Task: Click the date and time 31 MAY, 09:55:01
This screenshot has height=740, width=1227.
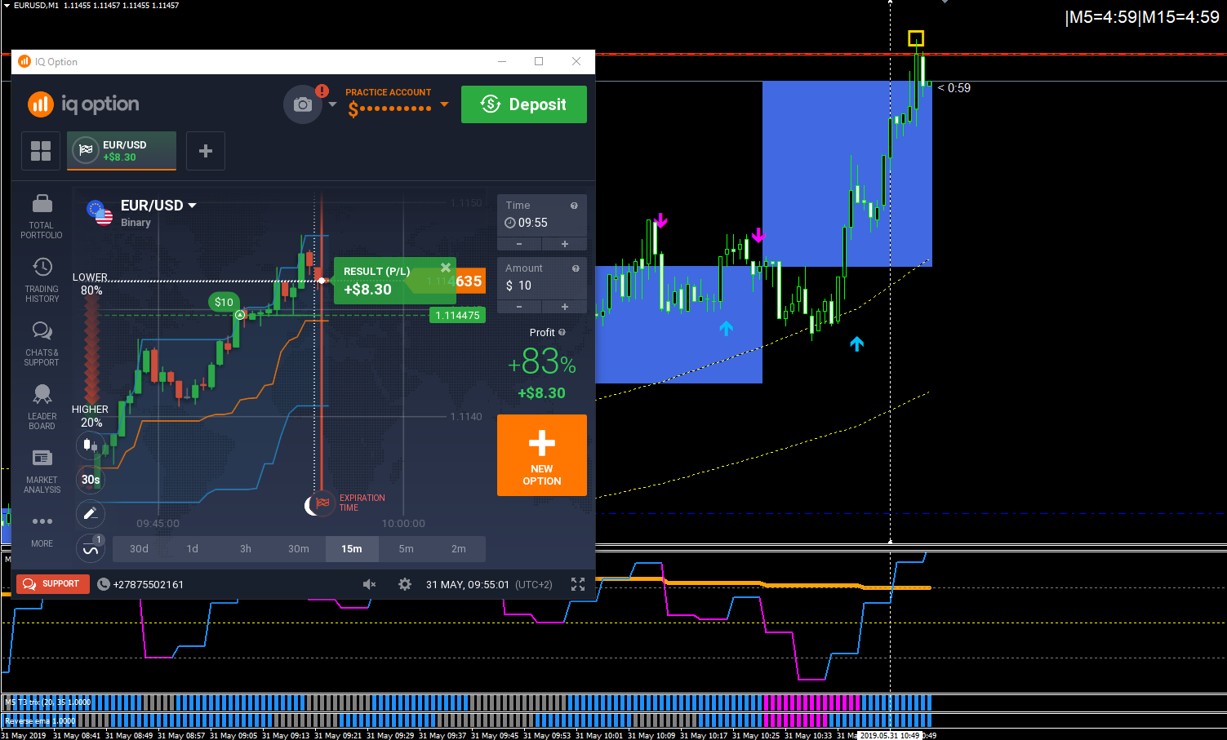Action: (x=466, y=584)
